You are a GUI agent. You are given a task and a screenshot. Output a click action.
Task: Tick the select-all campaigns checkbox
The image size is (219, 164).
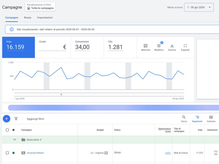[x=7, y=130]
